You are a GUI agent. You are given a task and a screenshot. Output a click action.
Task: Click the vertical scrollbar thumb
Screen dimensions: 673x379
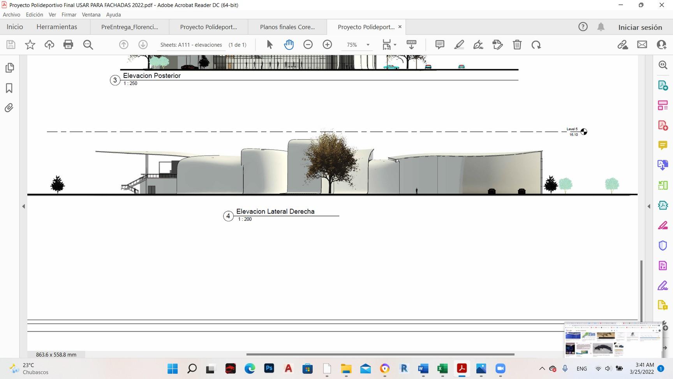[641, 290]
